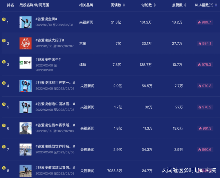Click the 战役名称/时间范围 column header
This screenshot has width=220, height=178.
pos(34,5)
